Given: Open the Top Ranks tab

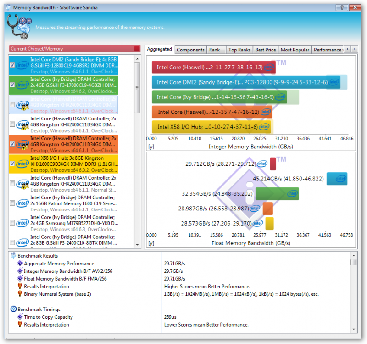Looking at the screenshot, I should 239,50.
